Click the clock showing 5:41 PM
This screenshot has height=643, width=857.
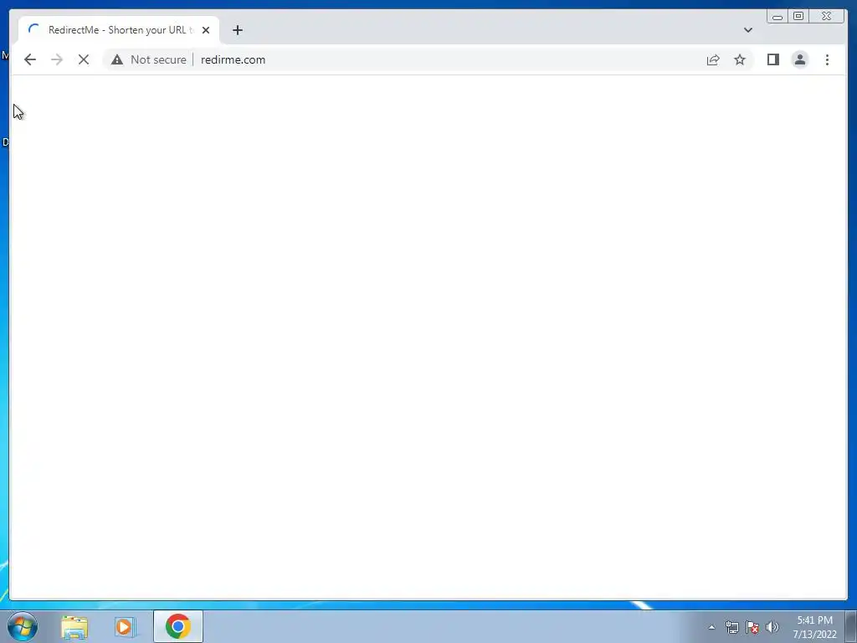click(x=814, y=627)
